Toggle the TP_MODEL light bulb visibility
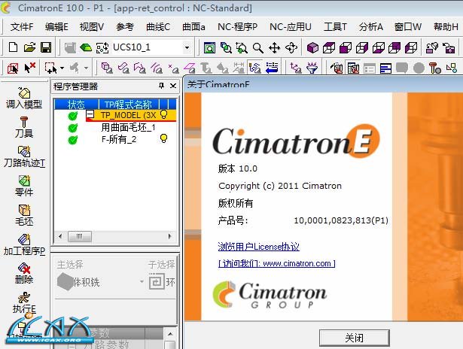Viewport: 463px width, 349px height. (163, 115)
